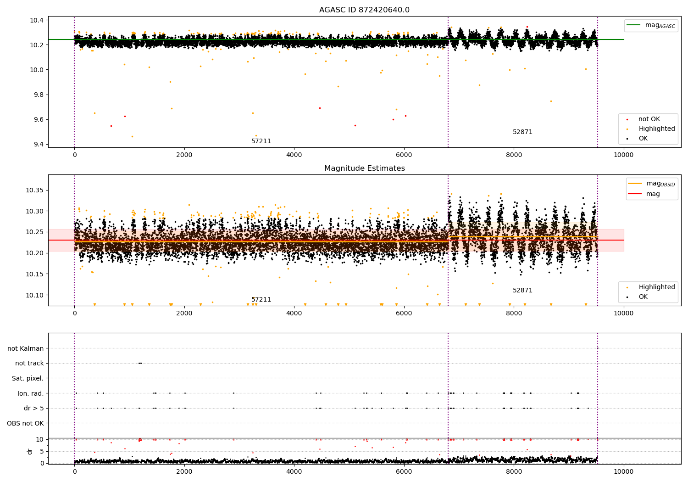The height and width of the screenshot is (482, 688).
Task: Click the '57211' label in the top plot
Action: tap(261, 141)
